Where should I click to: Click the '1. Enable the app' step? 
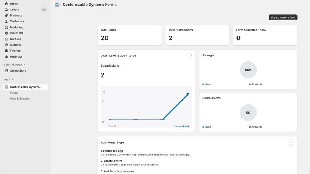pyautogui.click(x=112, y=151)
